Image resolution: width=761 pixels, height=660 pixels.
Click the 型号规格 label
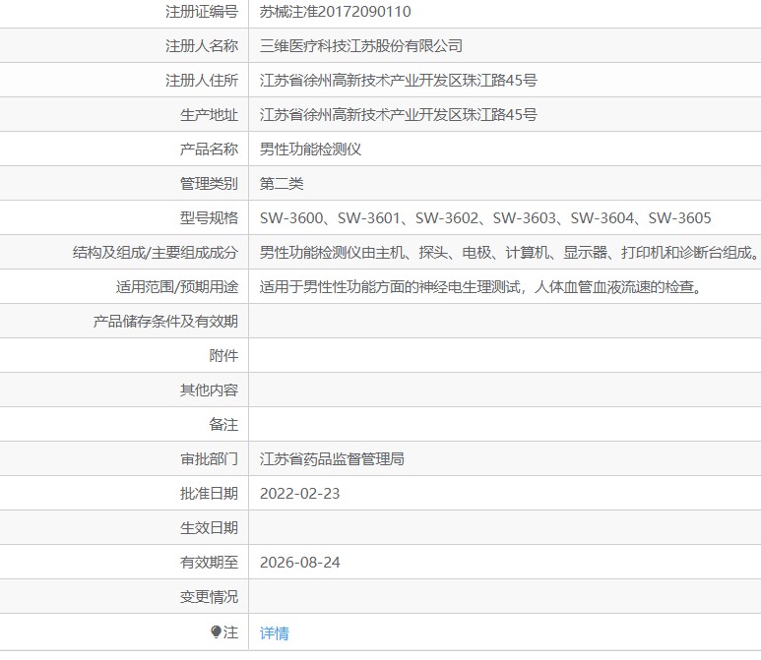click(x=209, y=218)
